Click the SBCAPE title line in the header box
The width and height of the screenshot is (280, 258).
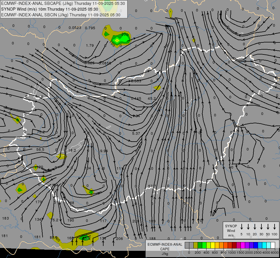click(63, 3)
